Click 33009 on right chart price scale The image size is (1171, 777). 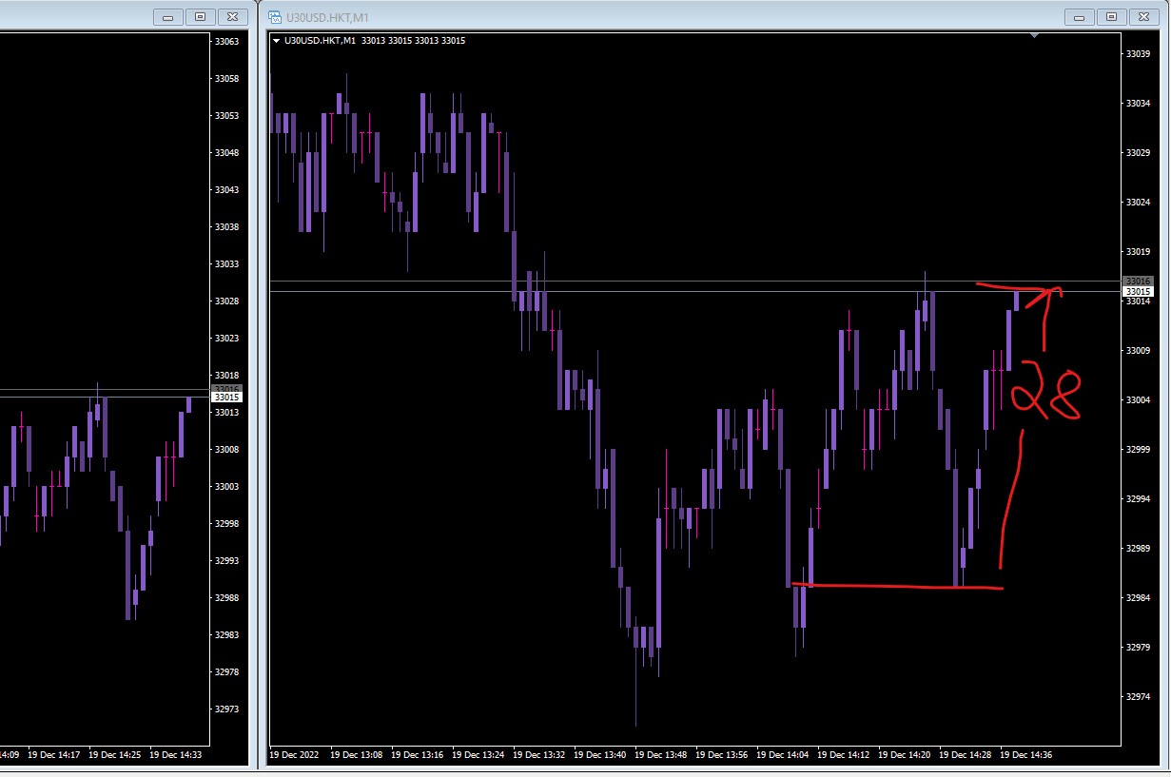pyautogui.click(x=1139, y=350)
